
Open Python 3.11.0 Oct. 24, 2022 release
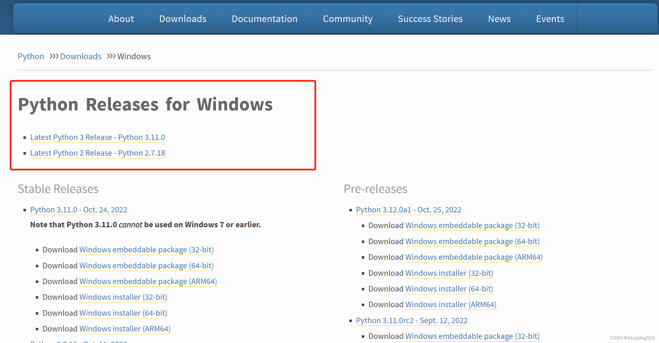79,210
